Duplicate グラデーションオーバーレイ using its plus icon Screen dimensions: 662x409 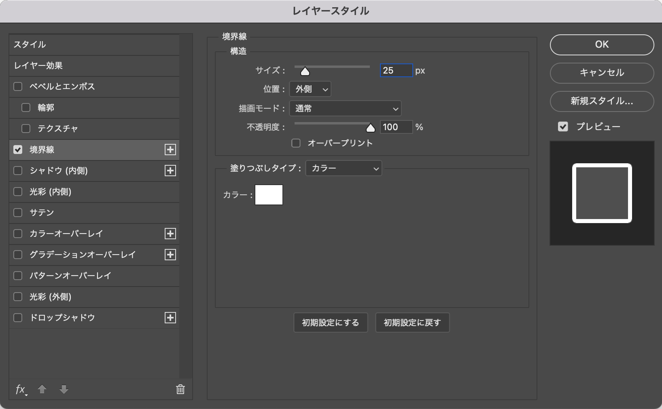[x=170, y=255]
